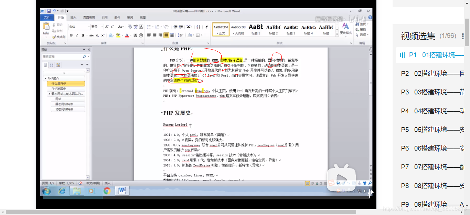Click the sort A-Z icon in paragraph group
The width and height of the screenshot is (470, 215).
tap(198, 27)
